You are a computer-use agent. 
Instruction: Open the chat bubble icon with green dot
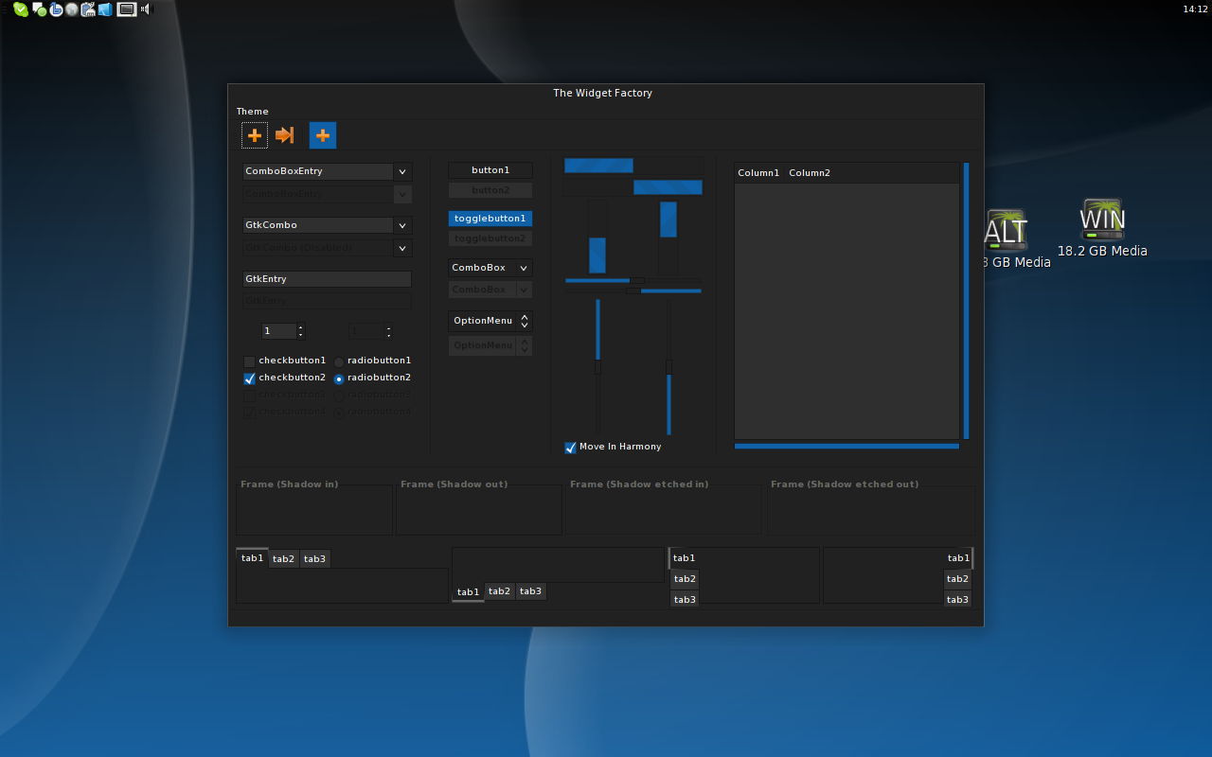[39, 9]
